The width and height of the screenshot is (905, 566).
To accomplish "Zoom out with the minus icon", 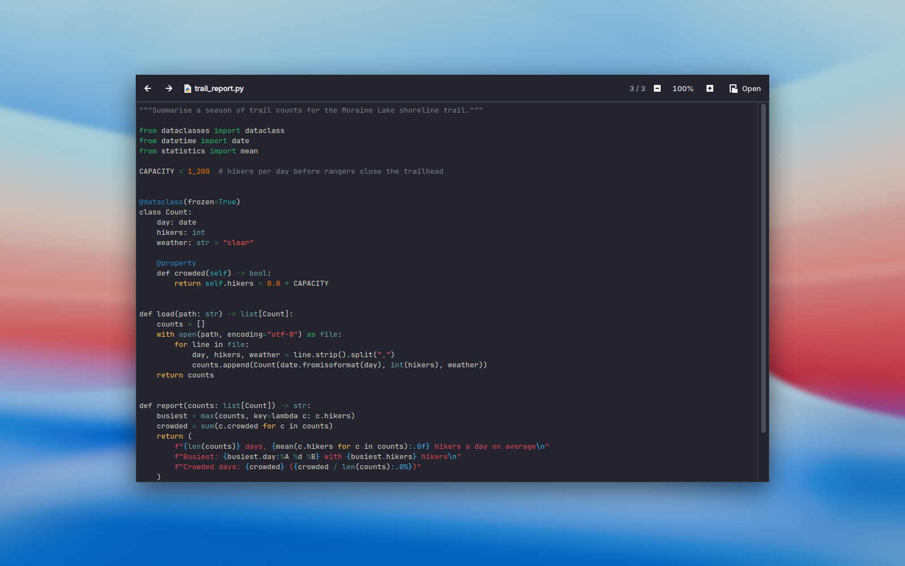I will coord(657,88).
